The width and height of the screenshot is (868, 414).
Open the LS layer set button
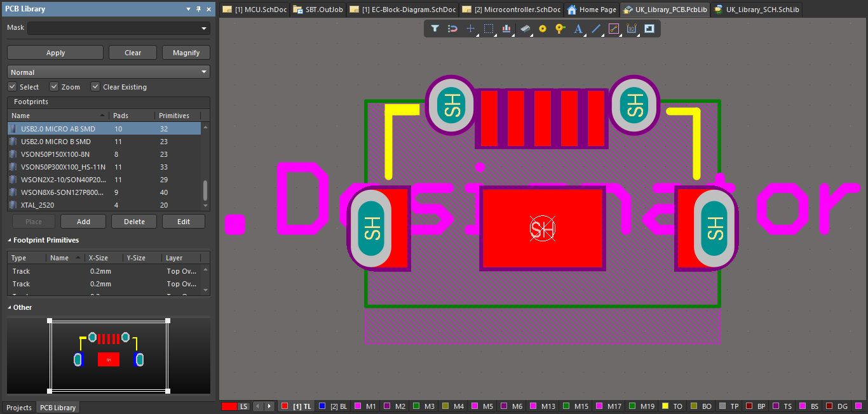coord(236,406)
